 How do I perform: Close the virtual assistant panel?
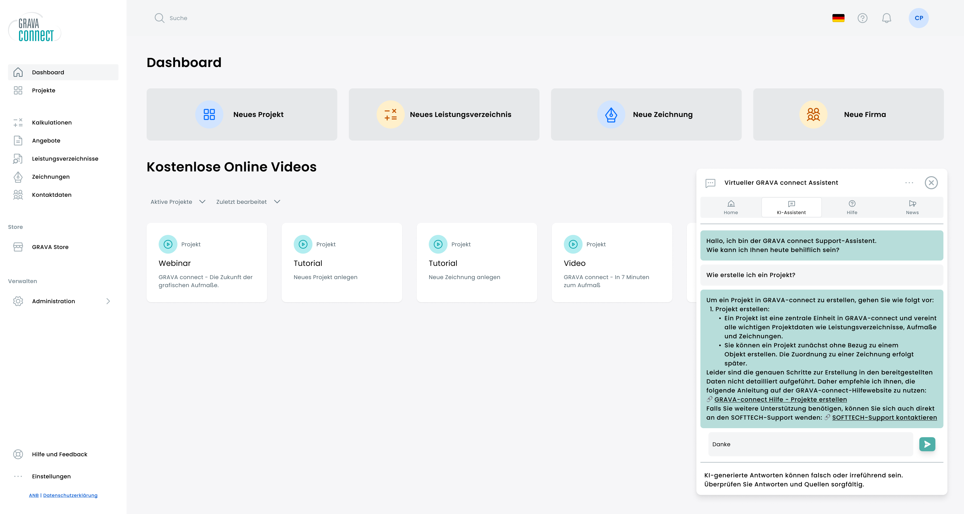[931, 182]
